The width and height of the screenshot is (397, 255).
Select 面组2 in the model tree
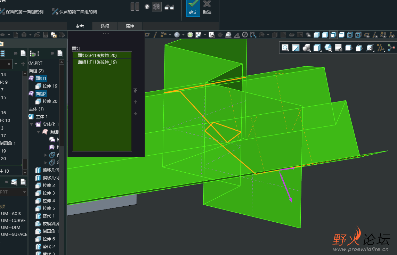pyautogui.click(x=41, y=93)
